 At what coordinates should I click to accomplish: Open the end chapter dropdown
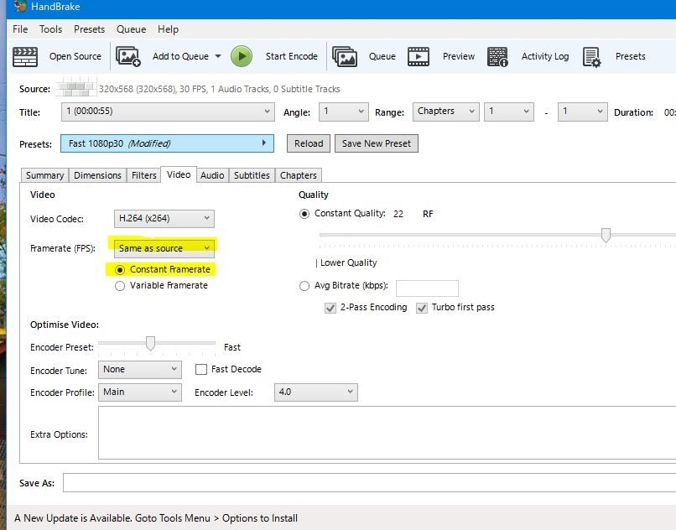point(582,112)
